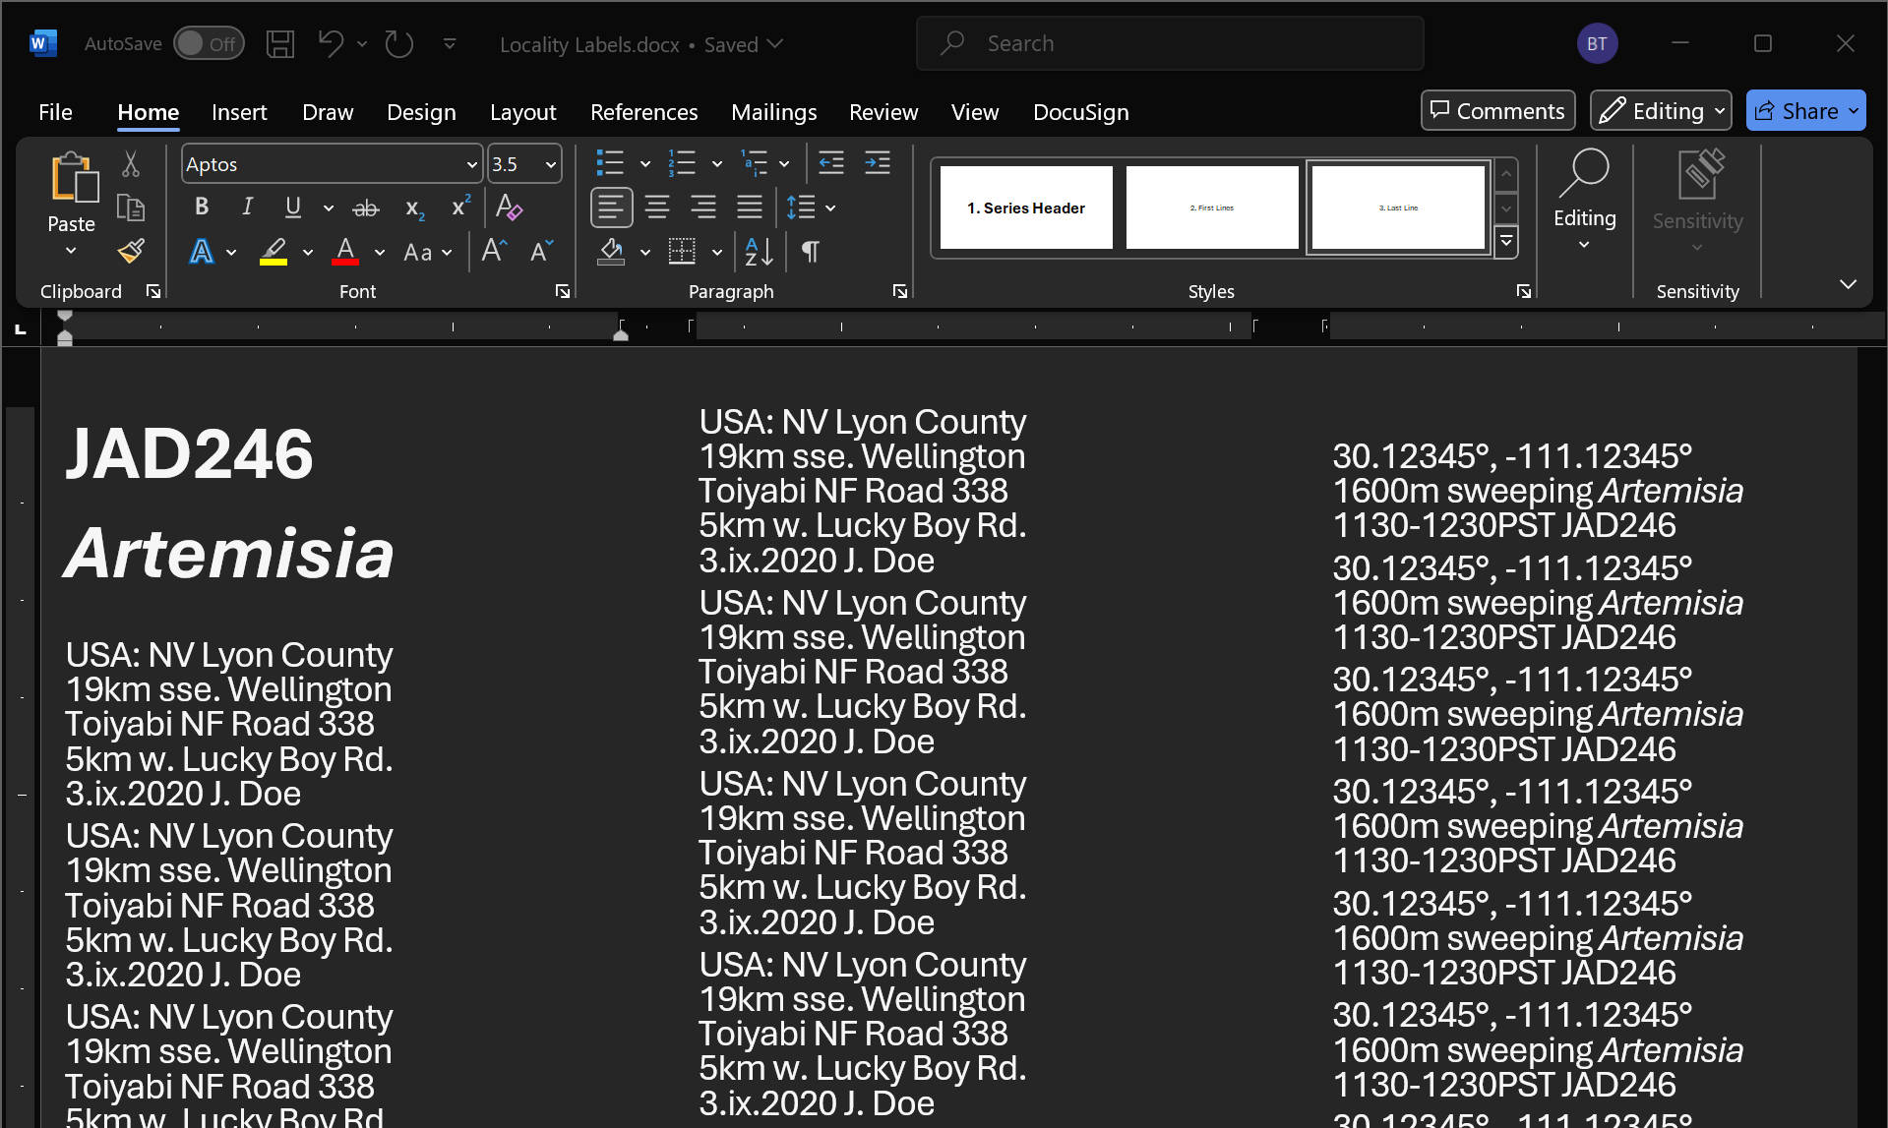Expand the Styles gallery more button
1888x1128 pixels.
pos(1506,242)
